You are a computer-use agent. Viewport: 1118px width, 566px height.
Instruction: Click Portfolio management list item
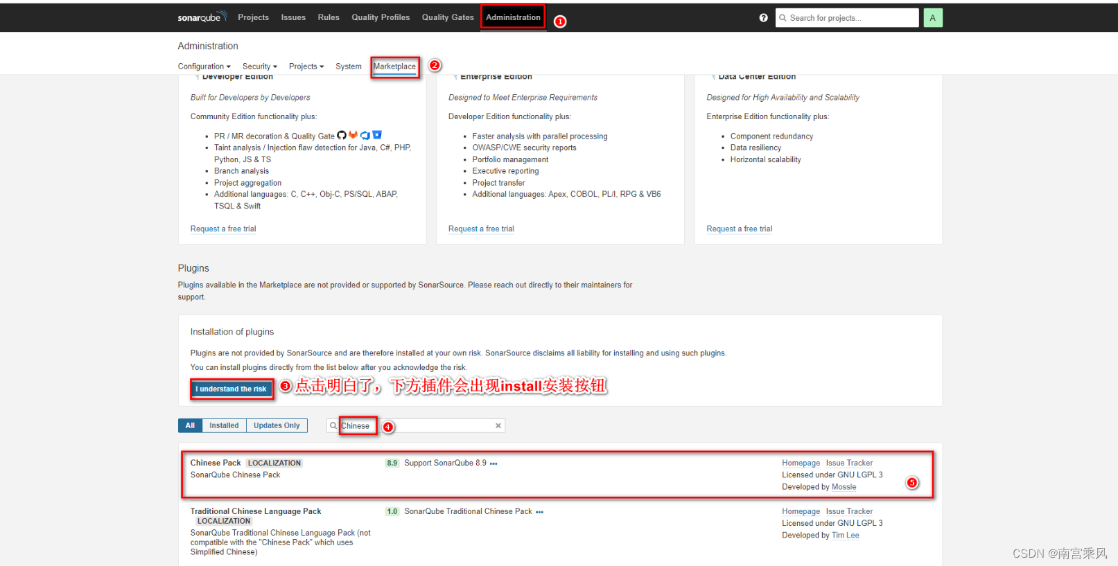[x=510, y=160]
